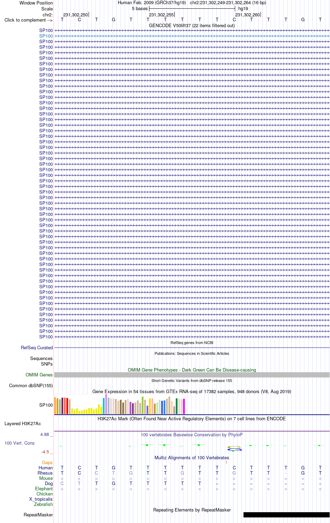Click the bright magenta GTEx bar

pos(184,406)
